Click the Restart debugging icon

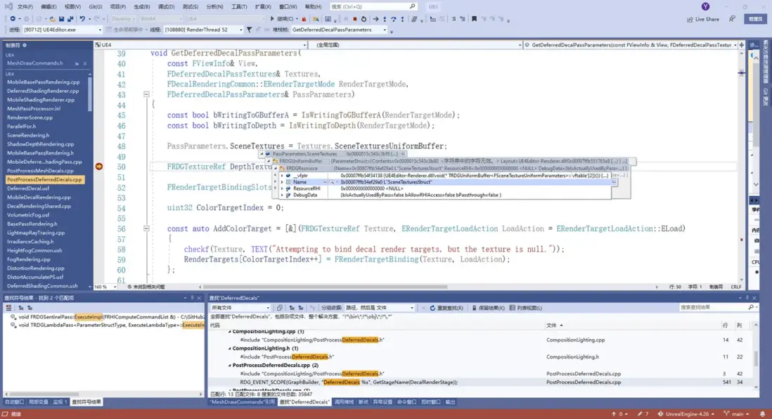pyautogui.click(x=364, y=19)
